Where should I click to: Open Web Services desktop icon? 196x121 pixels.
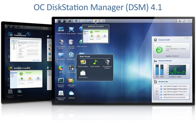point(82,43)
